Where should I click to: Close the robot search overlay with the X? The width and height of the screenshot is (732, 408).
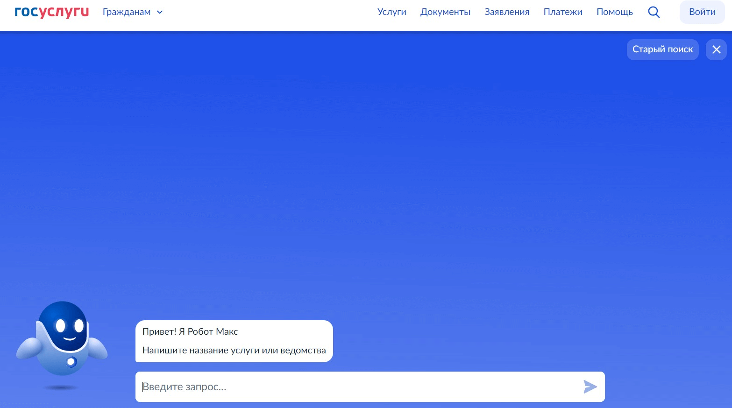pos(716,49)
